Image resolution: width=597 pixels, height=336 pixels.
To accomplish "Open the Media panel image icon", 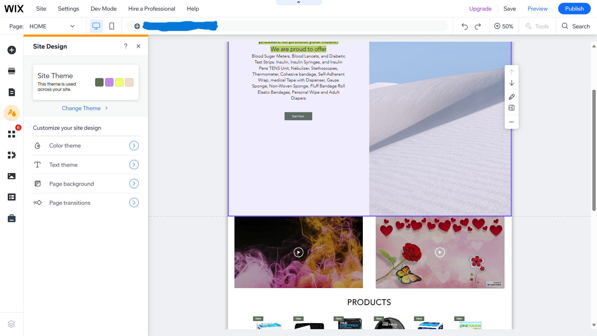I will click(x=12, y=176).
